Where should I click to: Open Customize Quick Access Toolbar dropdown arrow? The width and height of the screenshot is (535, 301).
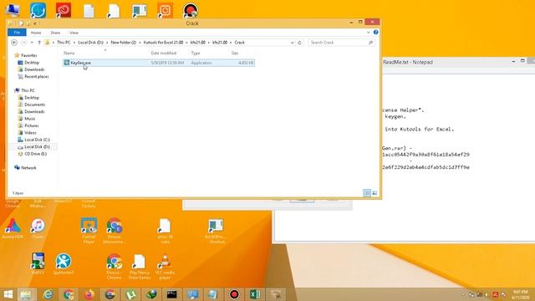35,23
